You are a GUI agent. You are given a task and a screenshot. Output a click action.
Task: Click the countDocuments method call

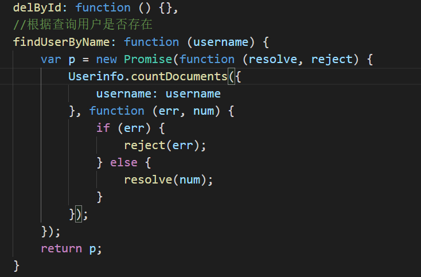point(179,76)
